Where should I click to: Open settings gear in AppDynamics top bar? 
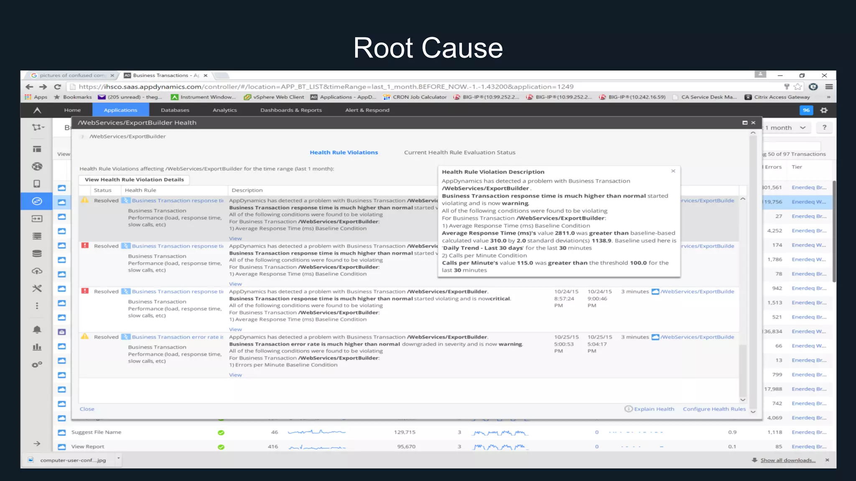(824, 110)
